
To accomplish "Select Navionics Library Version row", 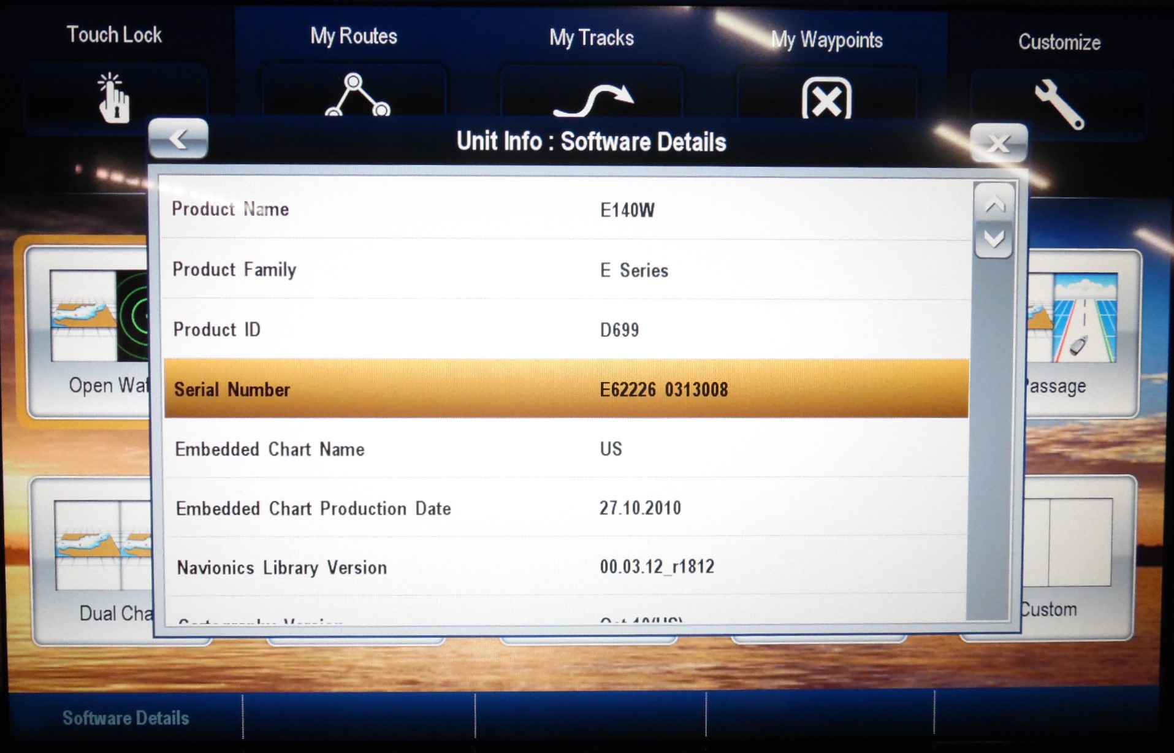I will (566, 567).
